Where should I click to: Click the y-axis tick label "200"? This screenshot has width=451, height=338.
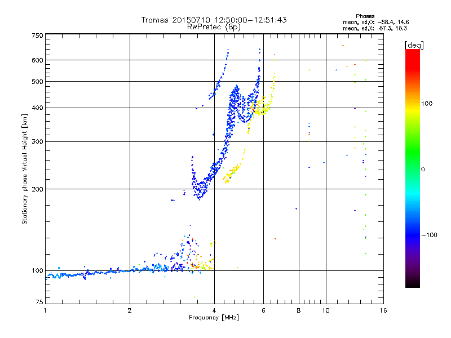click(x=37, y=189)
